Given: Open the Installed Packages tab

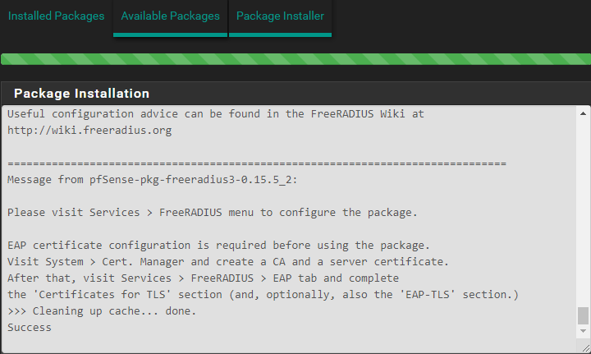Looking at the screenshot, I should pyautogui.click(x=57, y=16).
